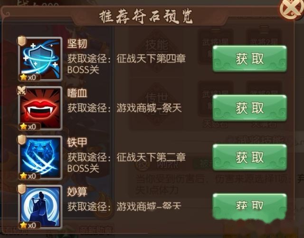The width and height of the screenshot is (304, 238).
Task: Click the attack badge on 嗜血 icon
Action: tap(22, 90)
